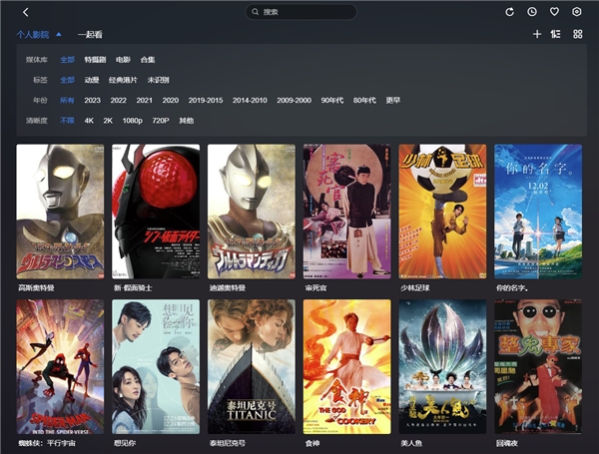Add media with the plus icon

point(537,34)
